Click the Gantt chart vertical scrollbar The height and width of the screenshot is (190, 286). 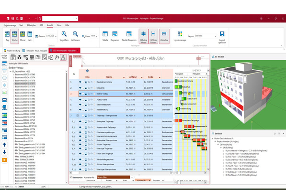(208, 120)
